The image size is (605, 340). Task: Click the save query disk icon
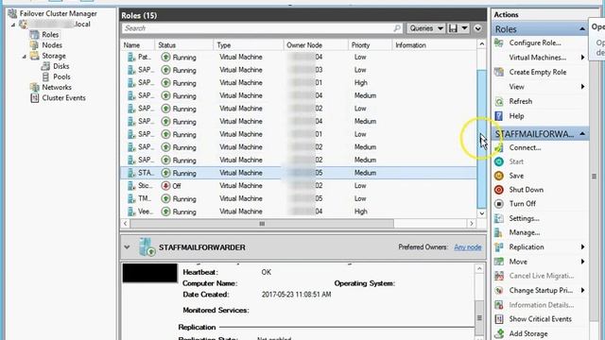(x=453, y=28)
